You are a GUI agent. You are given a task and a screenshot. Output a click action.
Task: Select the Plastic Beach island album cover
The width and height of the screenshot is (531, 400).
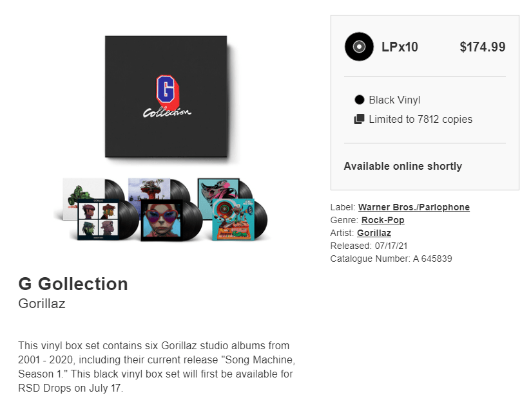pyautogui.click(x=149, y=189)
